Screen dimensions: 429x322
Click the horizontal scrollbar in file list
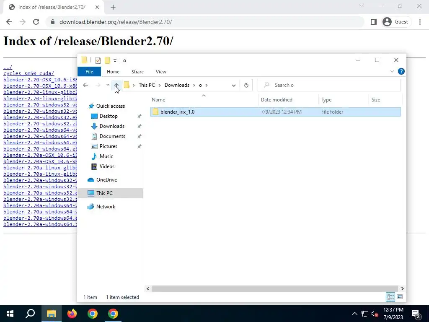pyautogui.click(x=275, y=288)
